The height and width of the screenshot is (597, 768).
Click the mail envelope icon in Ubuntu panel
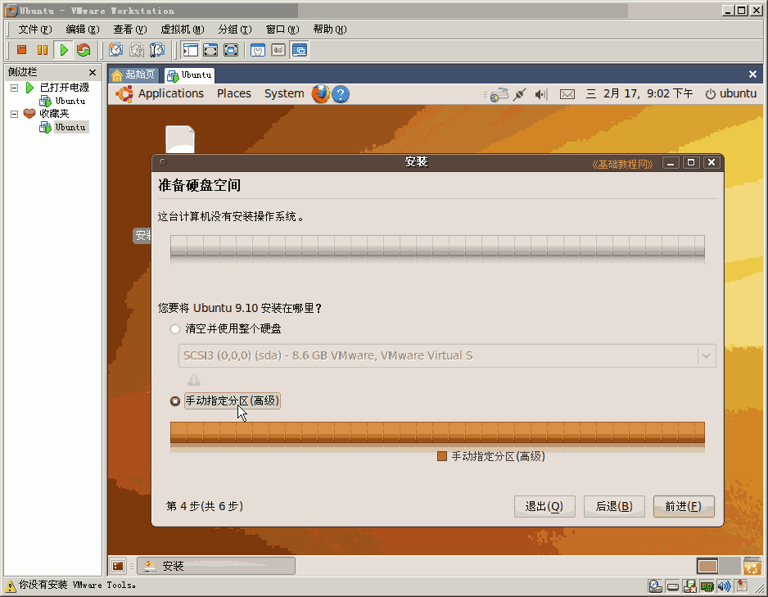567,94
